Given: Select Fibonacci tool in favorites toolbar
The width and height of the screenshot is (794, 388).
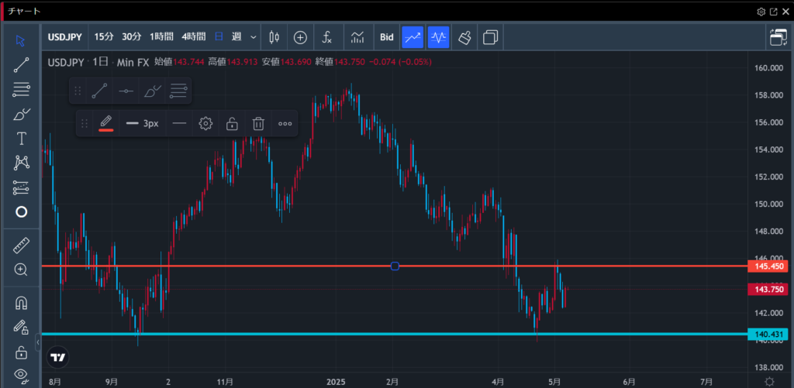Looking at the screenshot, I should [x=178, y=91].
